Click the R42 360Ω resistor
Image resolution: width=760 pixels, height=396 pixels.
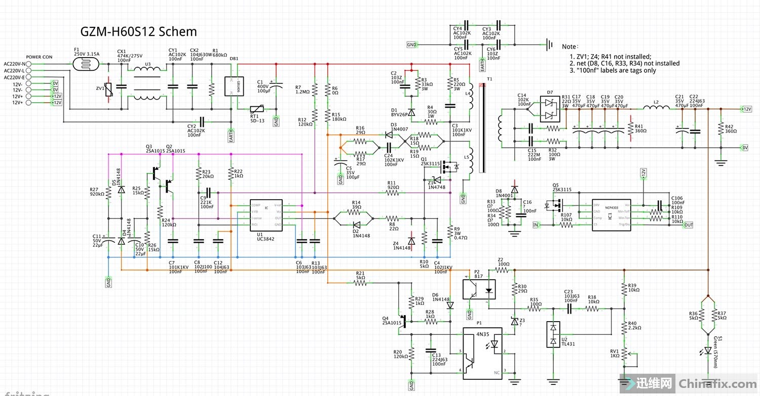tap(720, 128)
